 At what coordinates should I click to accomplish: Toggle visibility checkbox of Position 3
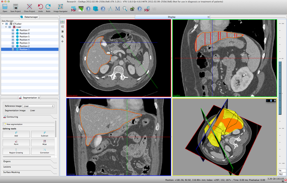[13, 43]
